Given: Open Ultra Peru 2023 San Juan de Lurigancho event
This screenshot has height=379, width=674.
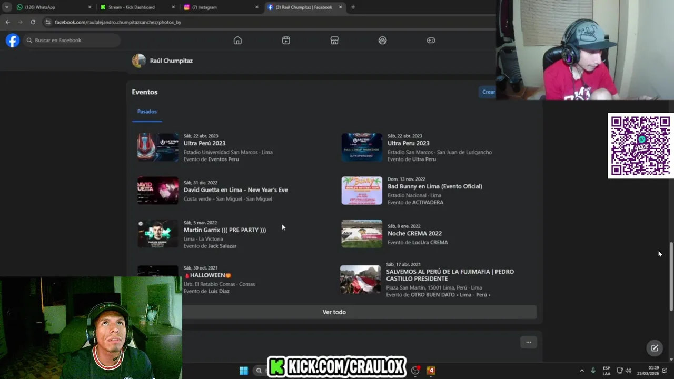Looking at the screenshot, I should (408, 143).
